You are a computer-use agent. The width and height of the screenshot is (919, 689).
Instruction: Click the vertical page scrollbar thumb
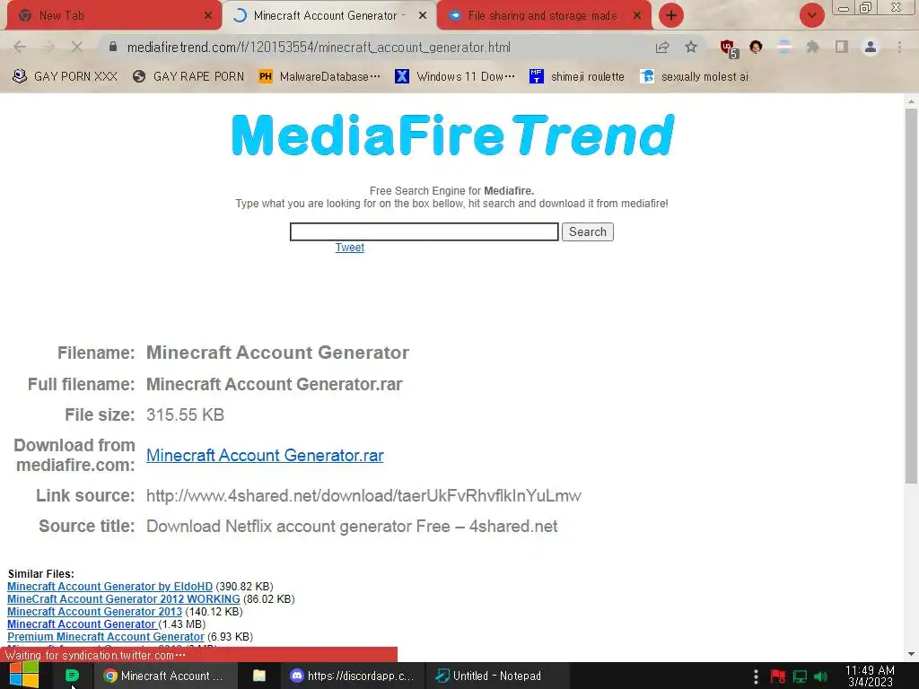[x=911, y=296]
